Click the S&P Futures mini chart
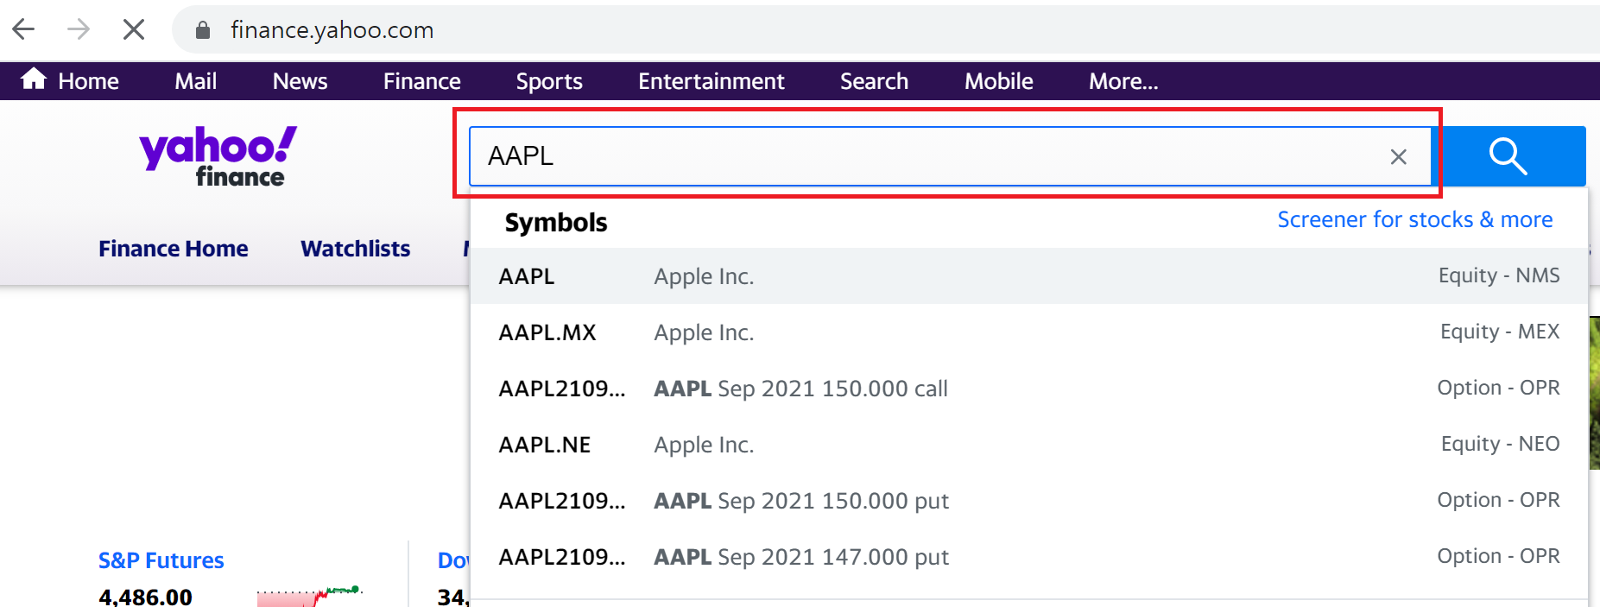 pos(309,596)
